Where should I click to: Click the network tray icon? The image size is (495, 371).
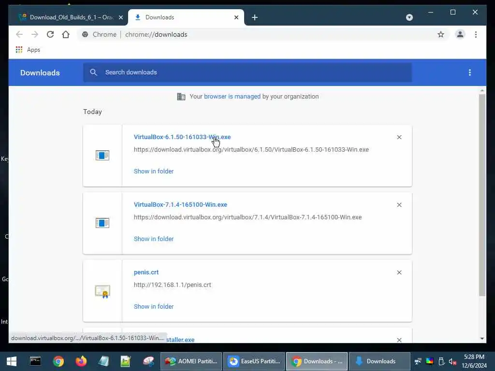pos(418,361)
